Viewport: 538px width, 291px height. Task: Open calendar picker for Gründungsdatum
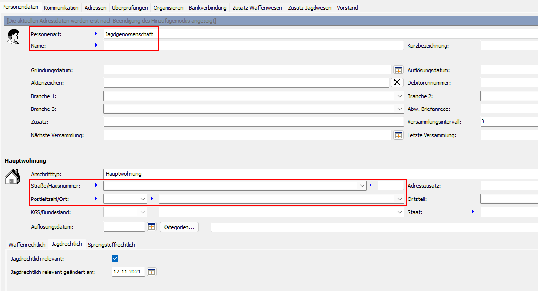(x=398, y=70)
